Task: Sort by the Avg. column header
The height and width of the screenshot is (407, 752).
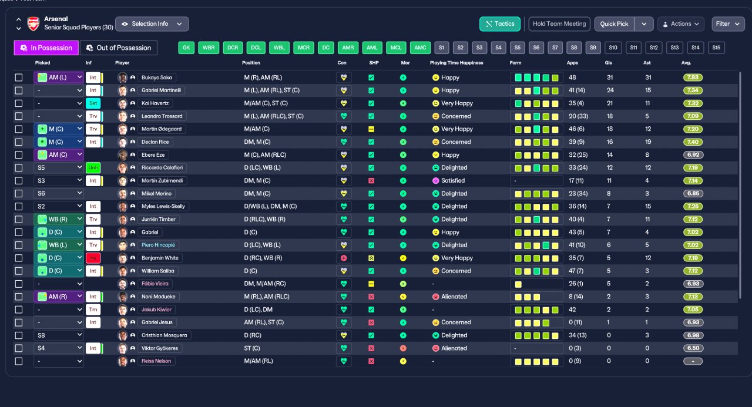Action: tap(686, 62)
